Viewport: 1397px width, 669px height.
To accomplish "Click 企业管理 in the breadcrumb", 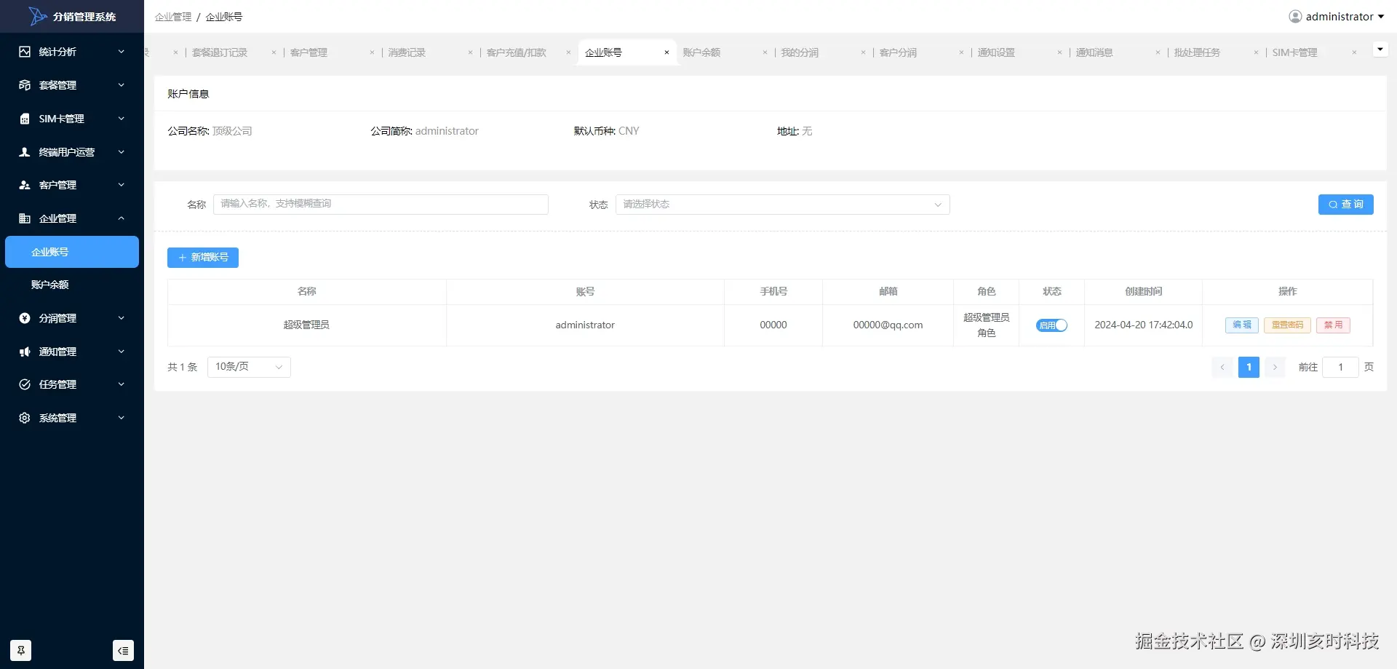I will pyautogui.click(x=173, y=17).
